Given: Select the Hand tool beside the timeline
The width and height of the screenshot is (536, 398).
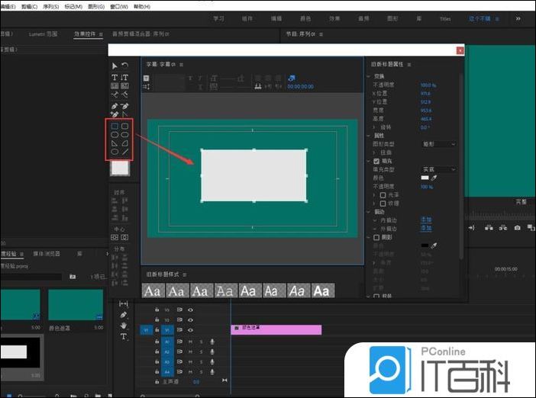Looking at the screenshot, I should [124, 326].
